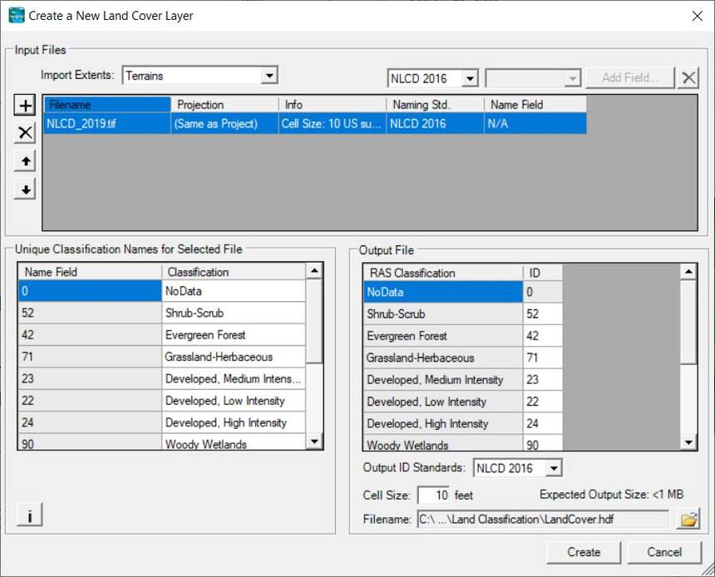The image size is (715, 577).
Task: Select Developed, High Intensity in RAS Classification
Action: point(443,423)
